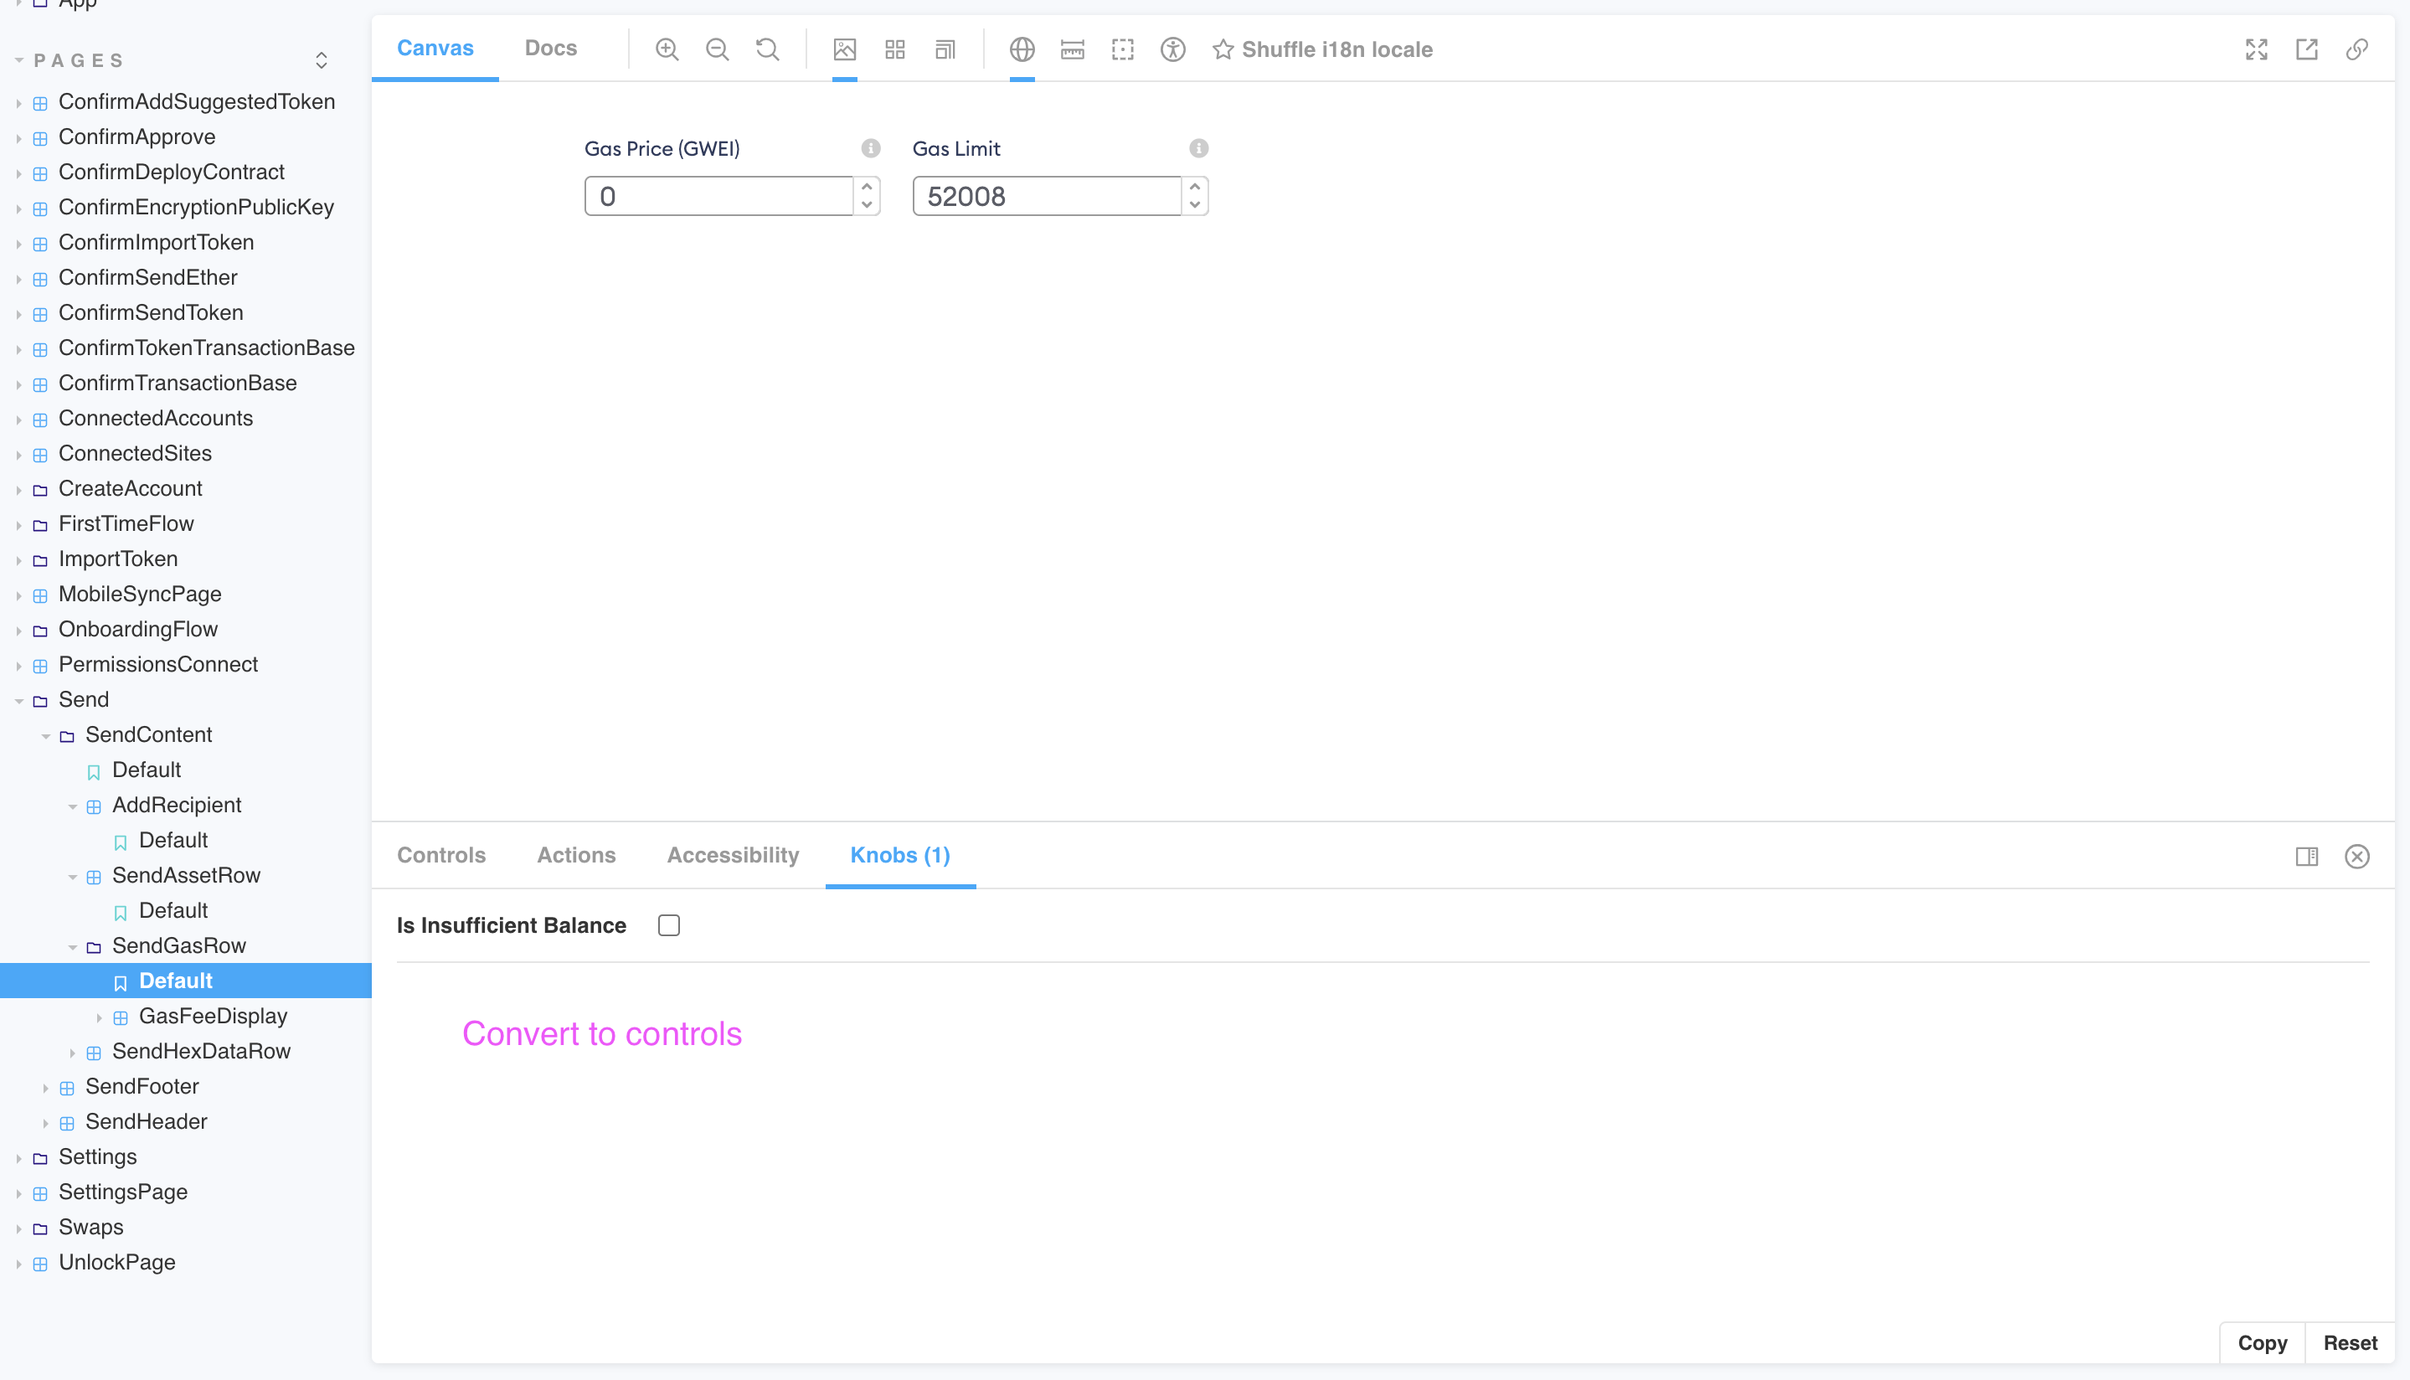Image resolution: width=2410 pixels, height=1380 pixels.
Task: Open the internationalization globe icon
Action: click(x=1022, y=49)
